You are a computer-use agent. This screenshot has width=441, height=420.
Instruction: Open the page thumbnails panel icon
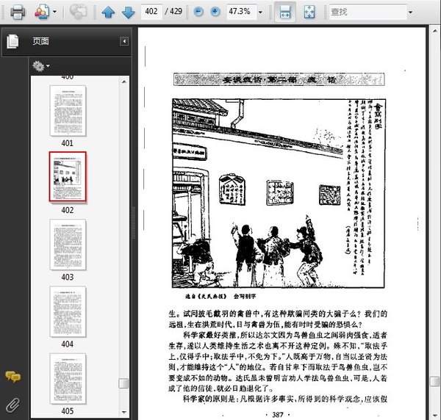coord(12,42)
